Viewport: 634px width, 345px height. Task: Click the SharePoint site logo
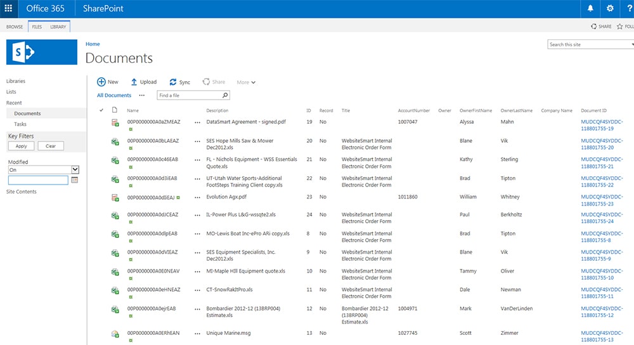click(42, 52)
